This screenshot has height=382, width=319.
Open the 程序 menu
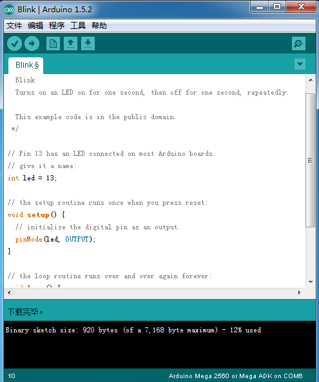57,25
